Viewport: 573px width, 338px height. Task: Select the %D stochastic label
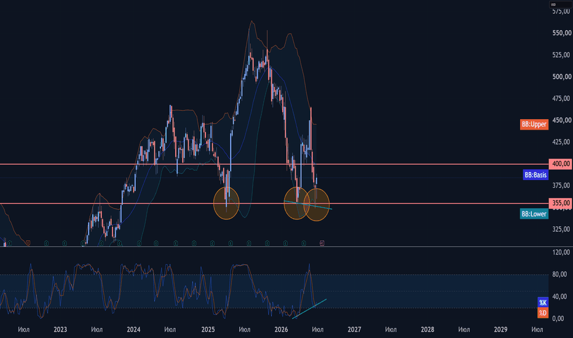[543, 313]
